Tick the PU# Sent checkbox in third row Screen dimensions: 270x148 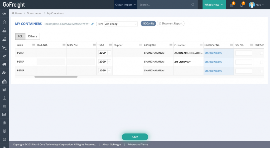261,71
